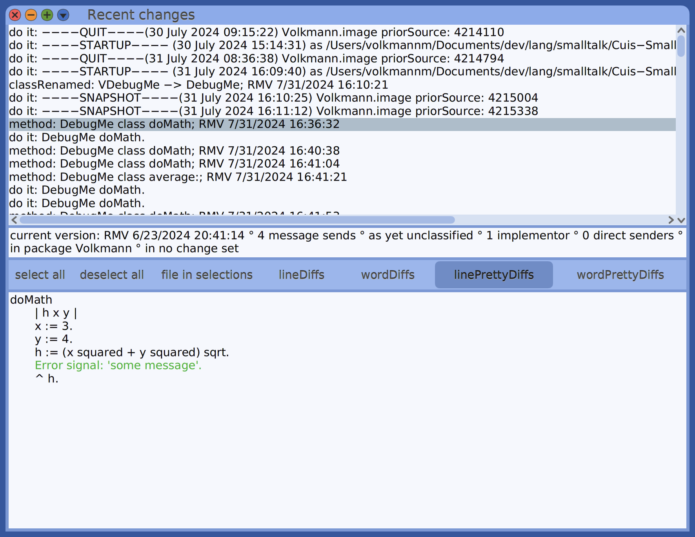Open the window menu via the blue arrow icon
695x537 pixels.
63,15
